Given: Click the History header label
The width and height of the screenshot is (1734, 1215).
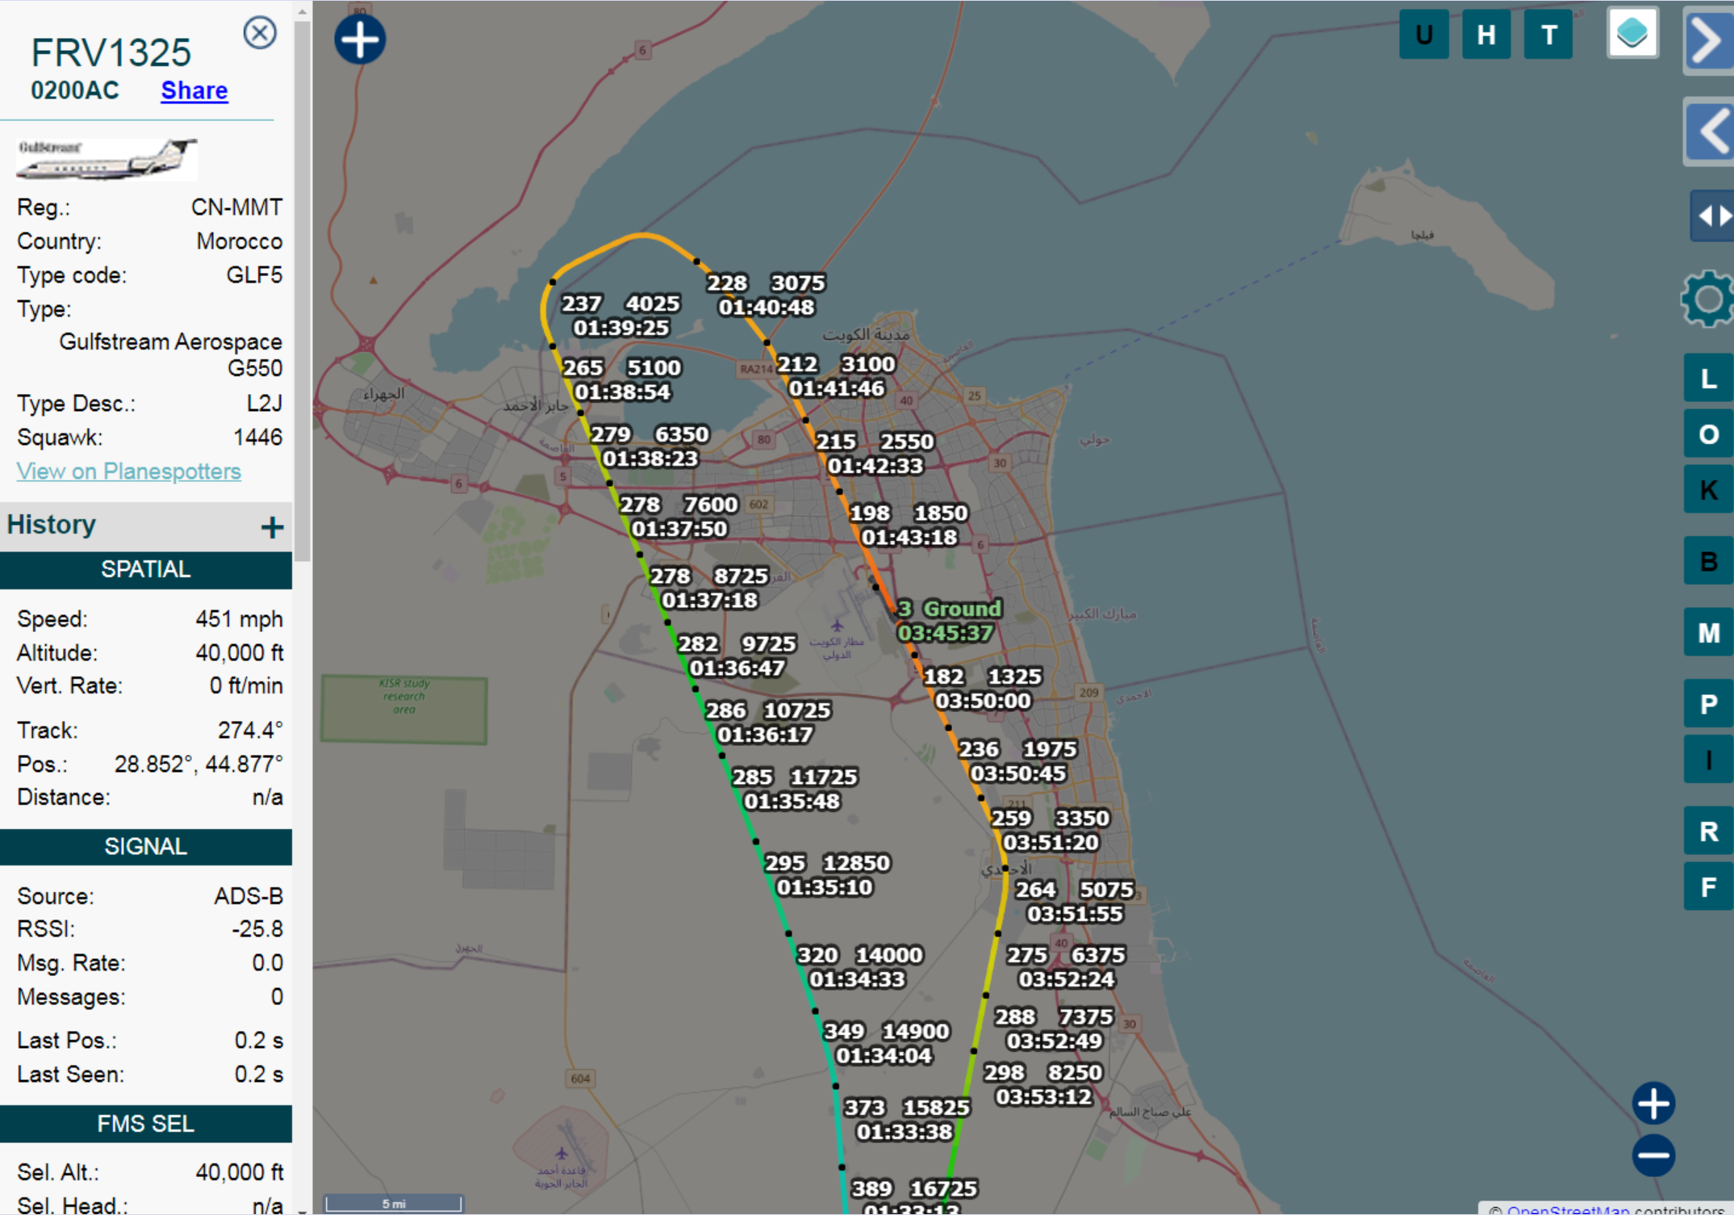Looking at the screenshot, I should pyautogui.click(x=52, y=525).
